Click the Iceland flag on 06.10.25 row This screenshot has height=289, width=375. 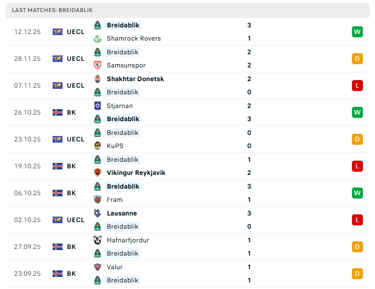click(x=58, y=193)
